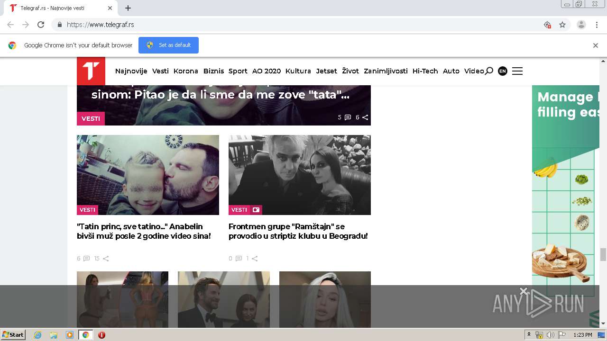Click the blocked-content icon in address bar
The width and height of the screenshot is (607, 341).
click(x=547, y=25)
